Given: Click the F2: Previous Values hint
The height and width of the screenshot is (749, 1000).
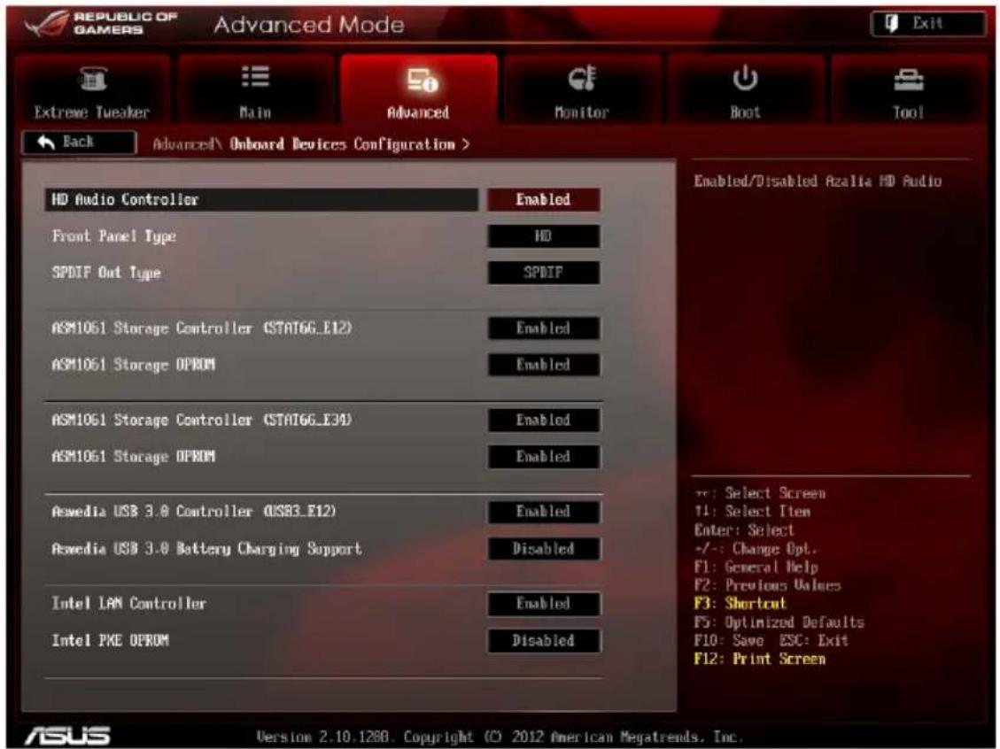Looking at the screenshot, I should (767, 585).
